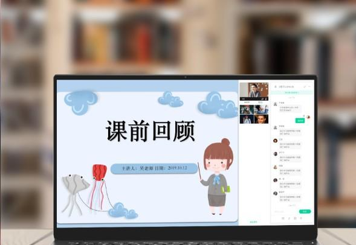356x245 pixels.
Task: Click the members icon in the chat header
Action: [276, 86]
